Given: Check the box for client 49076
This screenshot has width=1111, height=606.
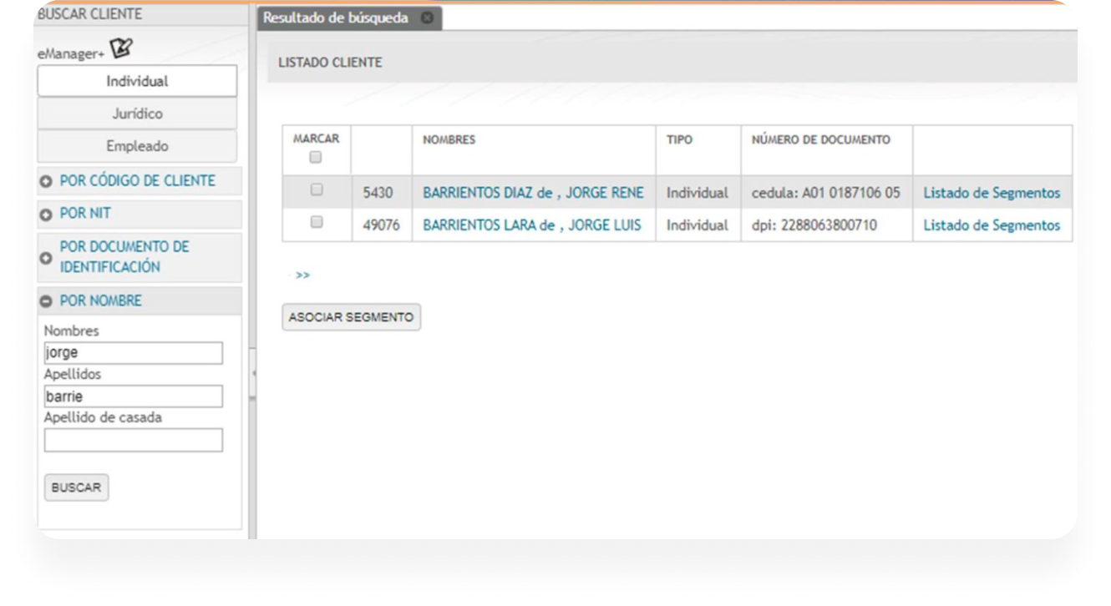Looking at the screenshot, I should 317,223.
